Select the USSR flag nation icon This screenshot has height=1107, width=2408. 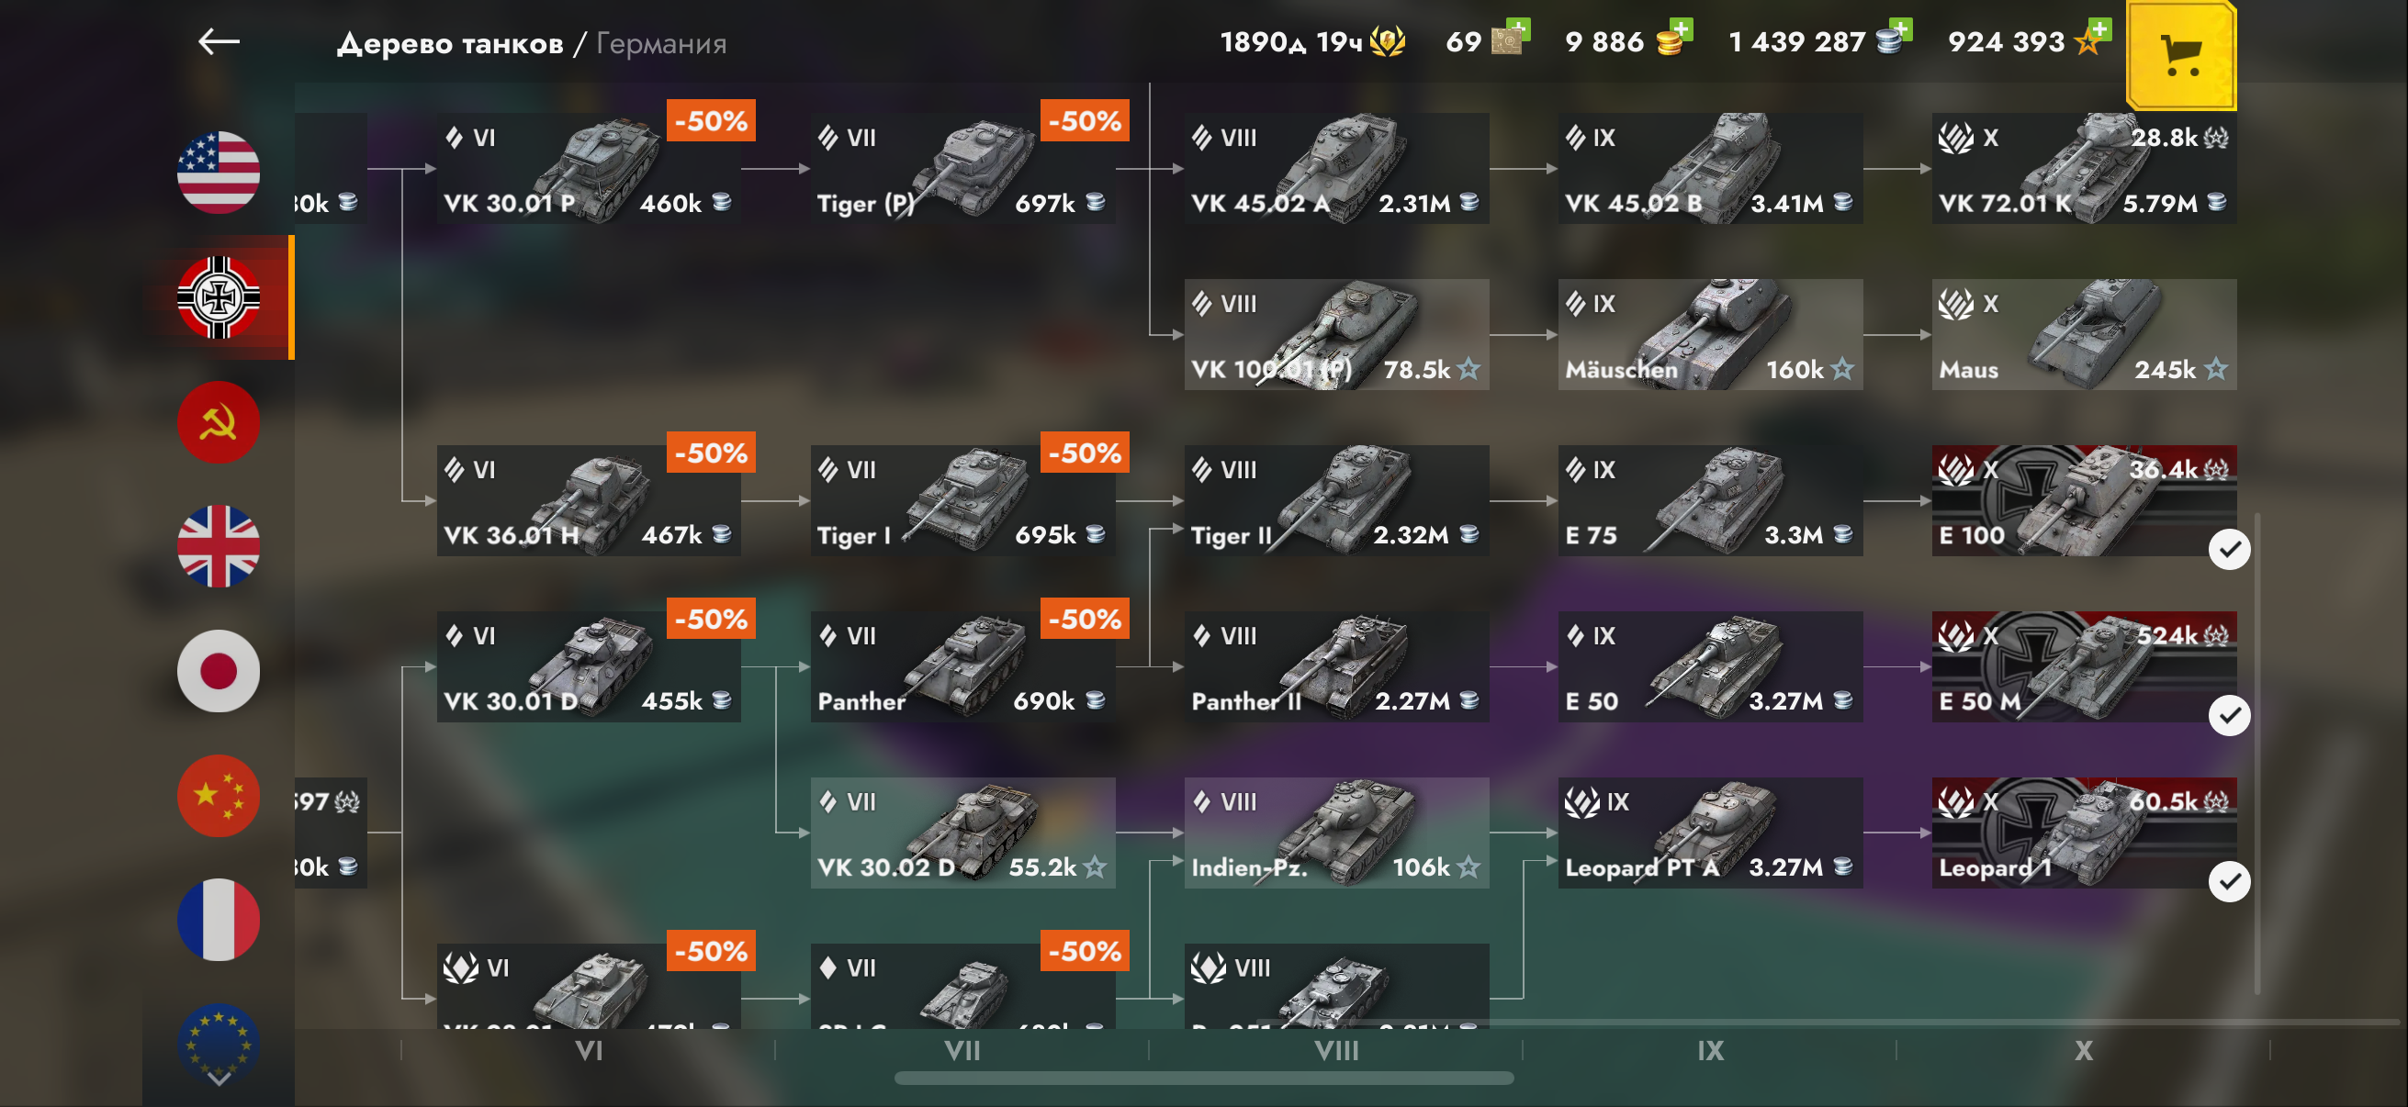point(219,422)
